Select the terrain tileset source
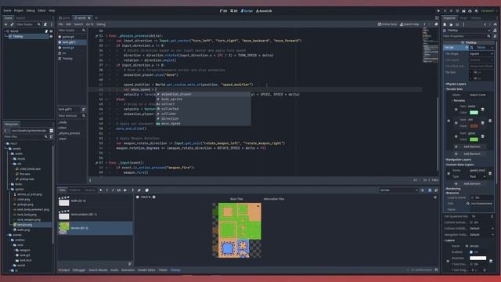This screenshot has height=282, width=501. [x=95, y=228]
